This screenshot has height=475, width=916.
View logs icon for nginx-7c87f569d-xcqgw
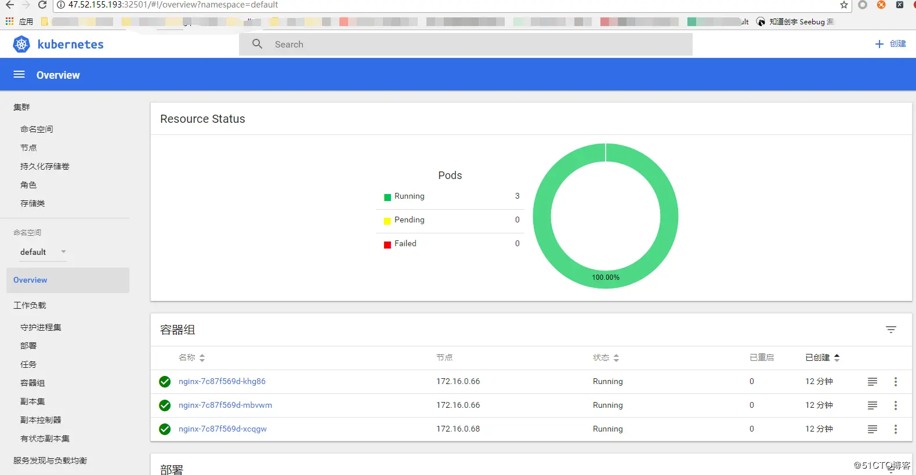coord(872,429)
